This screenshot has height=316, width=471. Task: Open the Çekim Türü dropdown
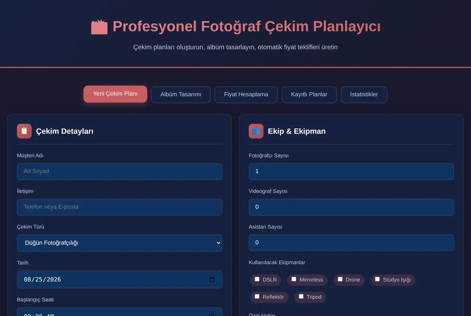click(120, 243)
